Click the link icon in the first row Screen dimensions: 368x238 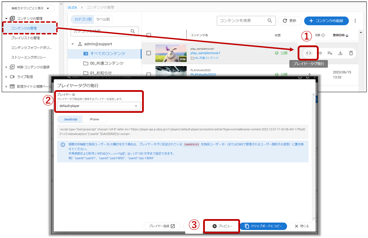pos(320,53)
